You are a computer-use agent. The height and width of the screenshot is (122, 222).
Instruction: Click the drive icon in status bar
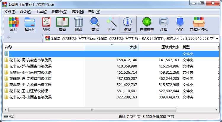pos(6,116)
